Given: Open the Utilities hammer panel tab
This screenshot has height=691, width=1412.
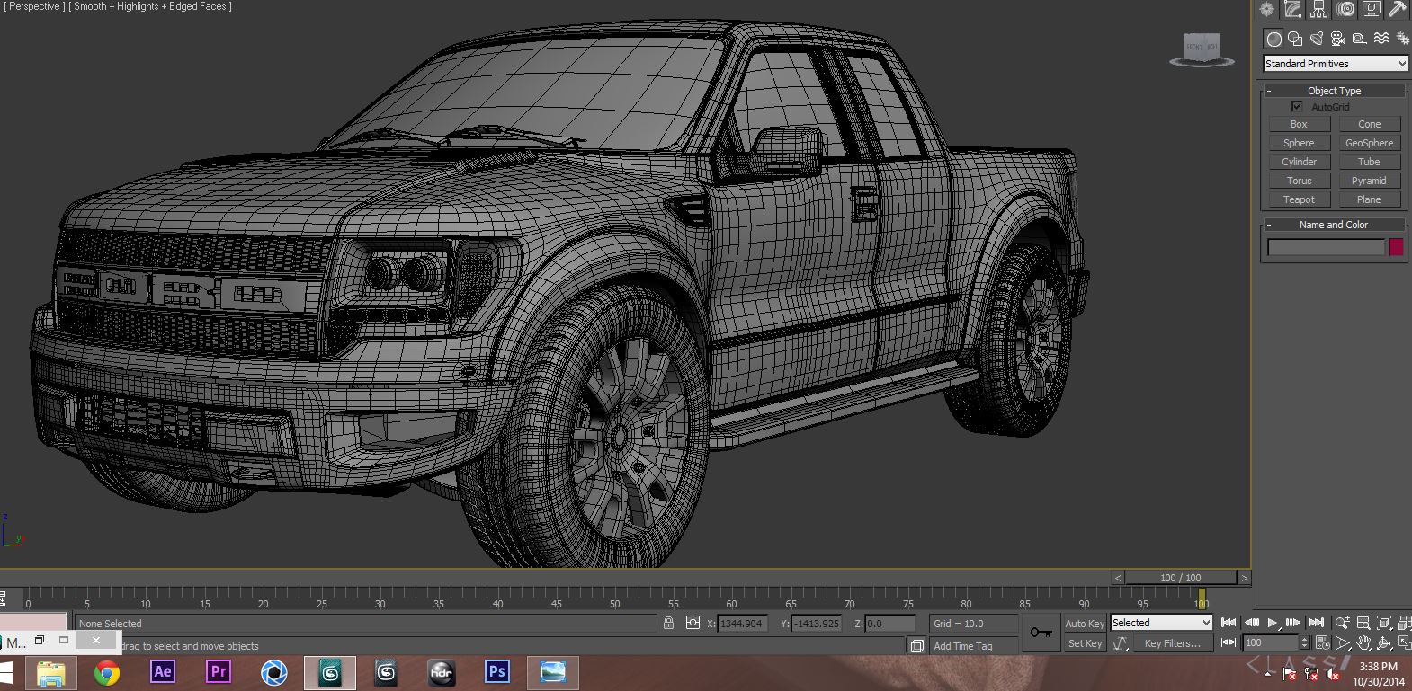Looking at the screenshot, I should [1397, 10].
